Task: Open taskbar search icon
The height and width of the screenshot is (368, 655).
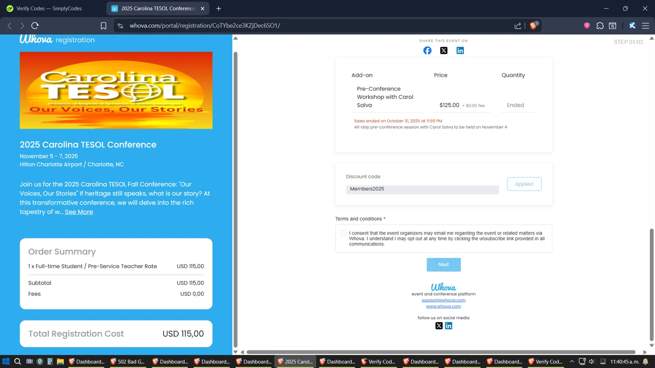Action: click(x=17, y=361)
